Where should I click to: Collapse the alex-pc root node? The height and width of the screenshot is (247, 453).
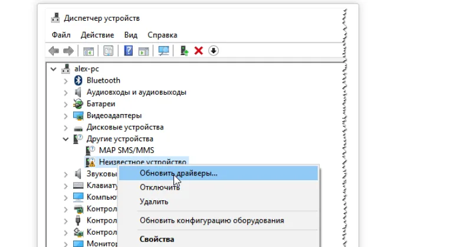(x=53, y=69)
